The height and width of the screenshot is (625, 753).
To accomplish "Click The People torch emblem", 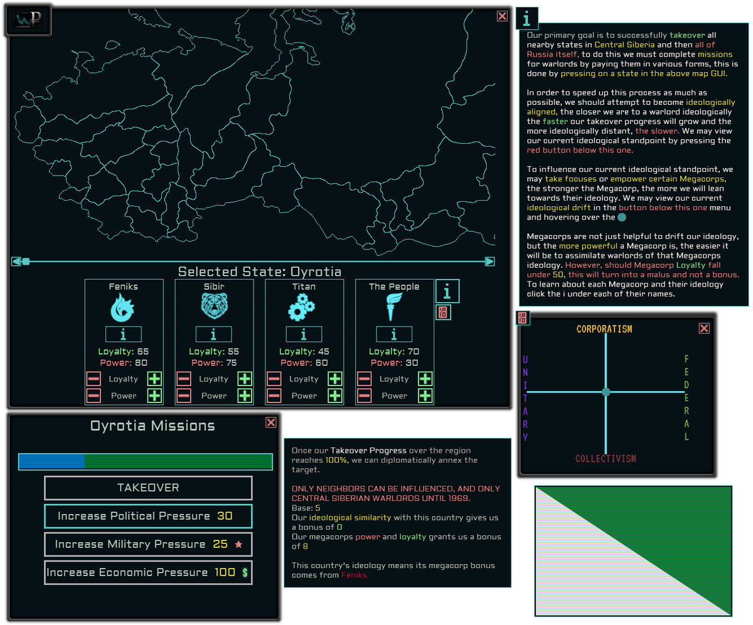I will [x=394, y=308].
